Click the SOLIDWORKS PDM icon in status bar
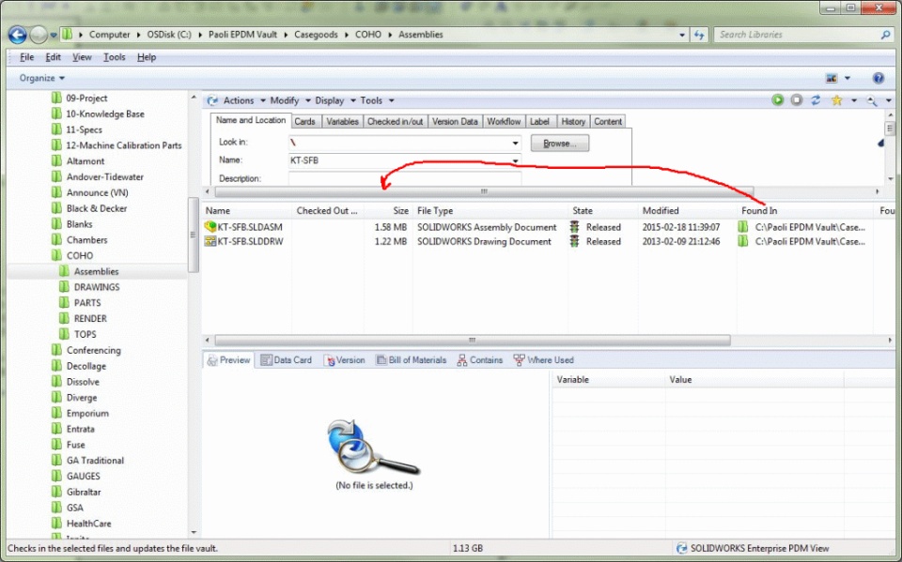Screen dimensions: 902x562 tap(682, 548)
